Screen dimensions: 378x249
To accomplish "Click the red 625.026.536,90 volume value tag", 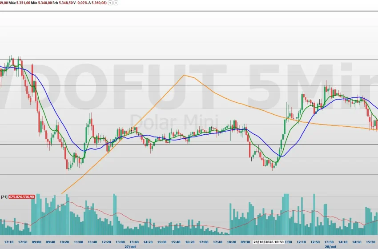I will (x=22, y=197).
